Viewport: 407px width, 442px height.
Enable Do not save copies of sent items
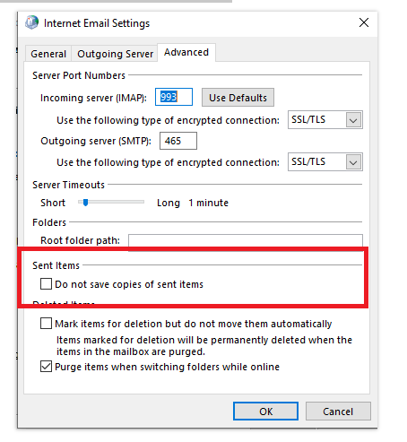(46, 284)
